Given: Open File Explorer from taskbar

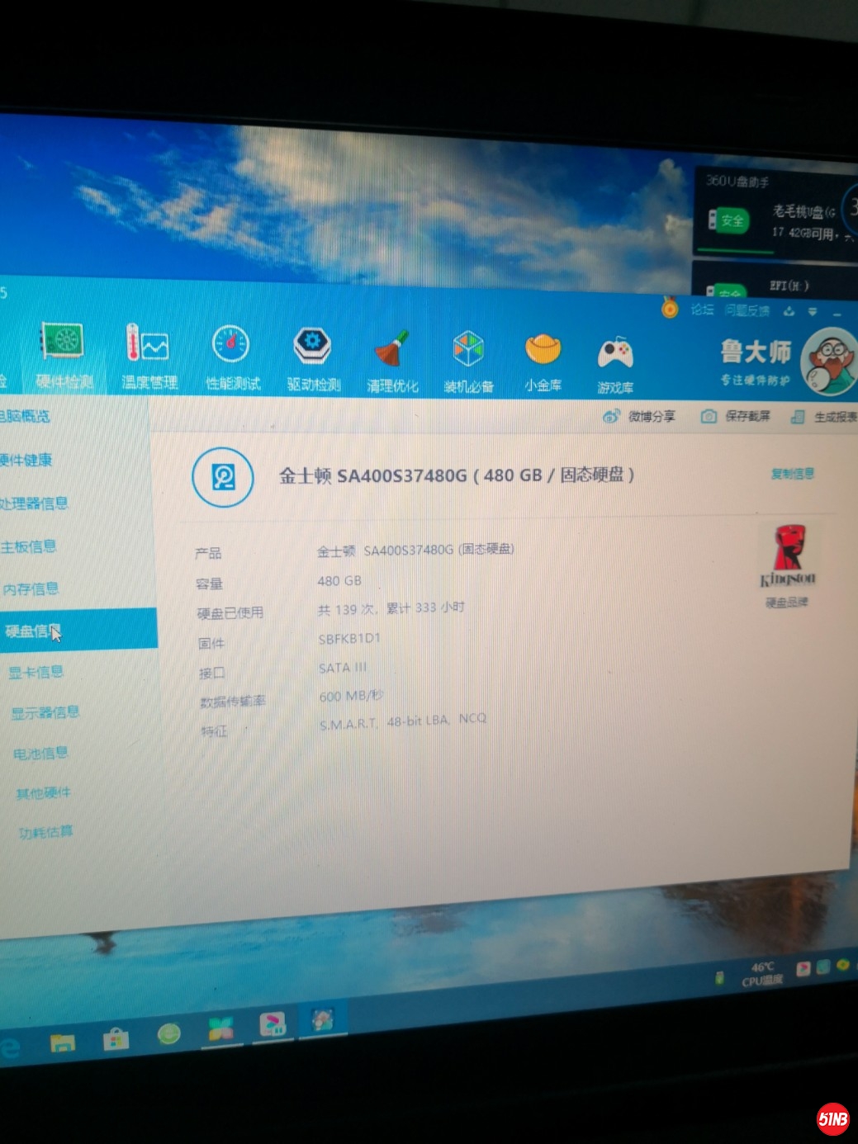Looking at the screenshot, I should click(x=63, y=1042).
